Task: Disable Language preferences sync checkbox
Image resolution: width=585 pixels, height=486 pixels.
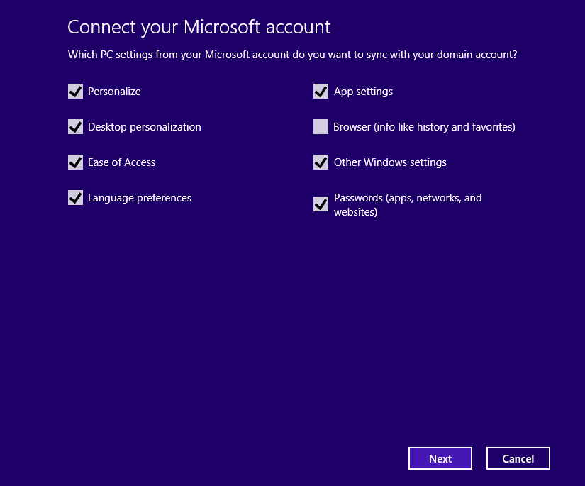Action: click(x=75, y=198)
